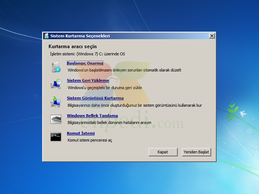Click the text 'İşletim sistemi: (Windows 7) C: üzerinde OS'
The height and width of the screenshot is (194, 259).
coord(87,54)
